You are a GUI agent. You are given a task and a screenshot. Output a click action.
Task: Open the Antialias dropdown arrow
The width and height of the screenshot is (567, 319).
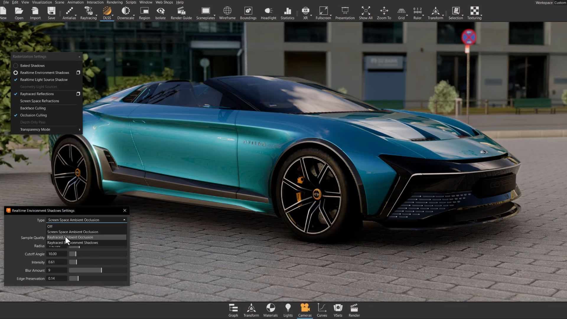(76, 15)
